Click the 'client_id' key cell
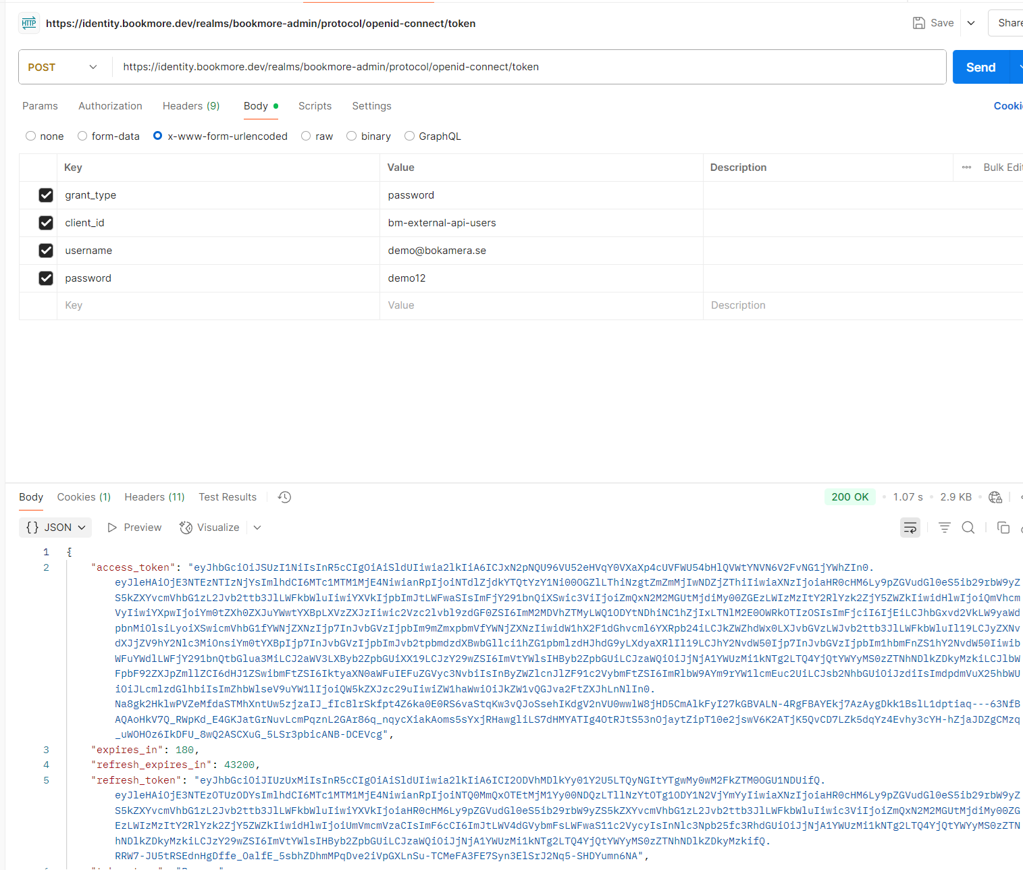This screenshot has height=870, width=1023. point(218,223)
